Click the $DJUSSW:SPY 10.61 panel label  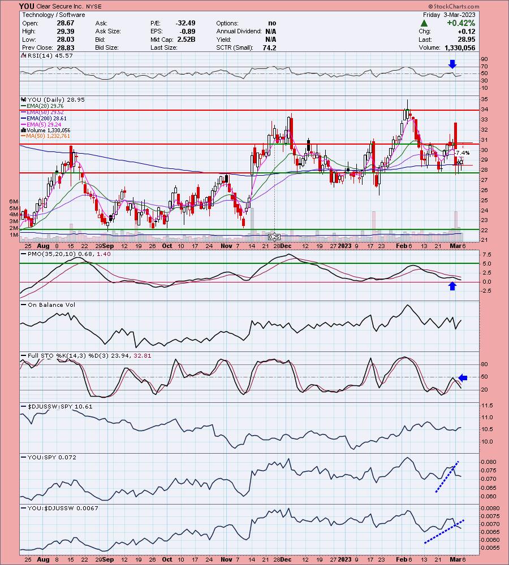click(x=60, y=406)
